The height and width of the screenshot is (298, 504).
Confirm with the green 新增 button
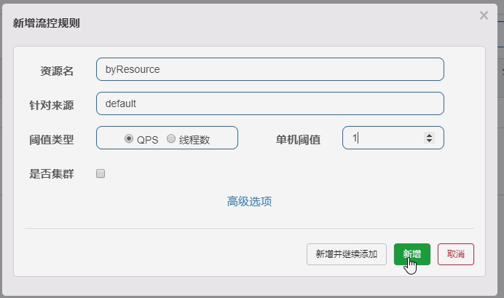(x=412, y=254)
